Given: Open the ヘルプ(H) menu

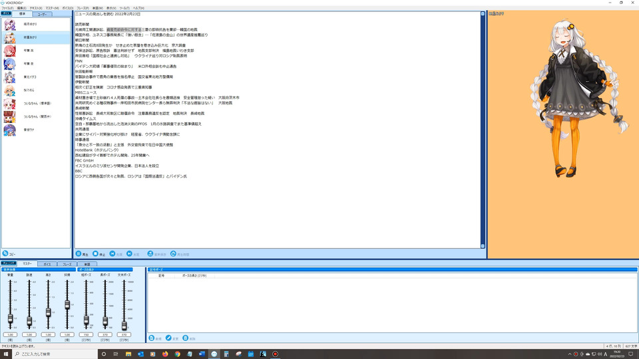Looking at the screenshot, I should [138, 8].
